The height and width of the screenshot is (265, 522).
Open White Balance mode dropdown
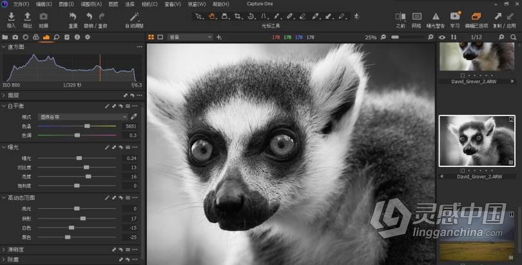(82, 117)
